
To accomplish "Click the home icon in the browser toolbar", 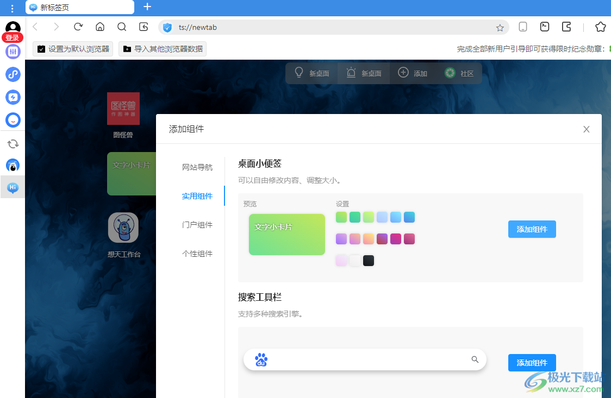I will [x=100, y=27].
